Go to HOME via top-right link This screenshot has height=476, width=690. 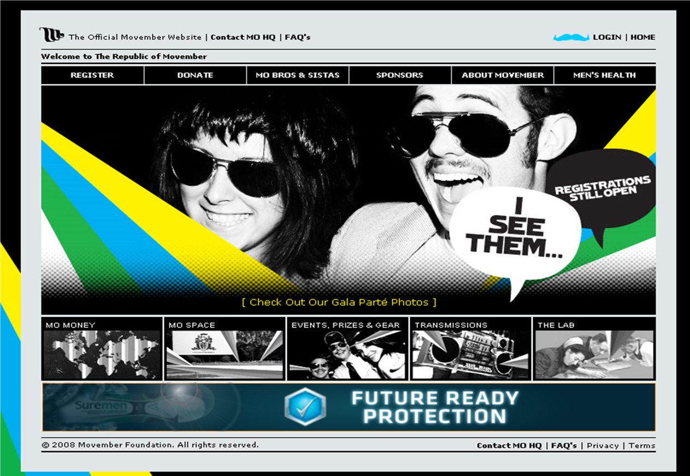643,37
